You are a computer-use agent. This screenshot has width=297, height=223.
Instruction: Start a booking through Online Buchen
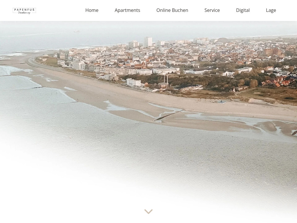point(172,10)
